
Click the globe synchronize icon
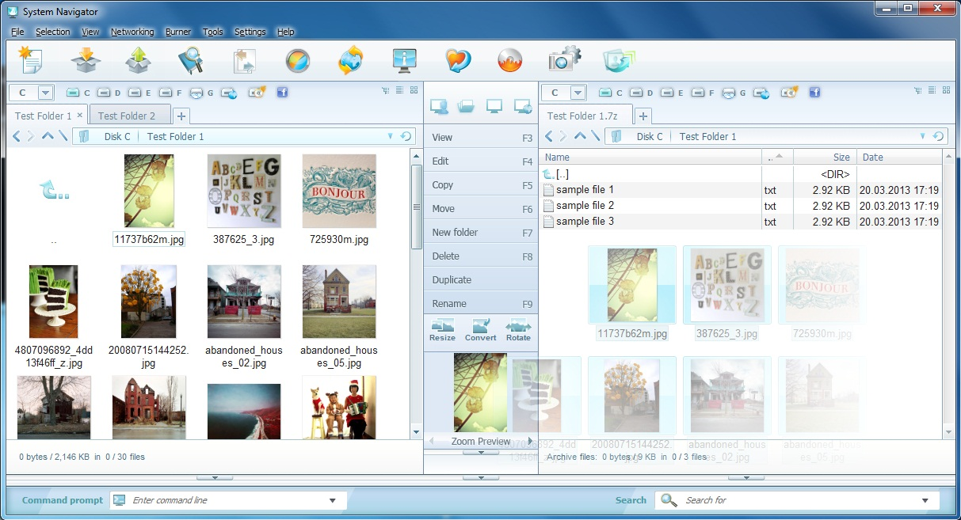[x=349, y=61]
